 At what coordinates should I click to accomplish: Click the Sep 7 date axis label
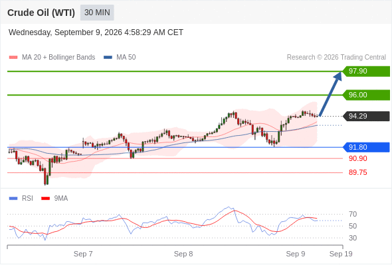click(x=83, y=254)
